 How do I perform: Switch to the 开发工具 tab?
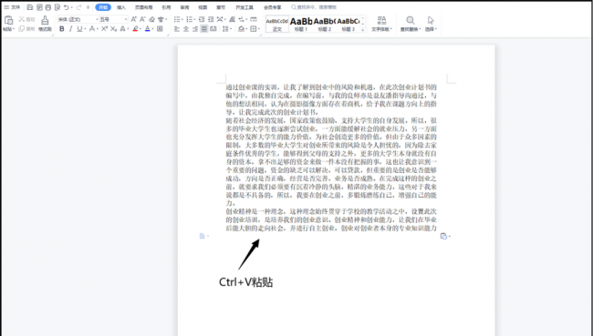(244, 7)
